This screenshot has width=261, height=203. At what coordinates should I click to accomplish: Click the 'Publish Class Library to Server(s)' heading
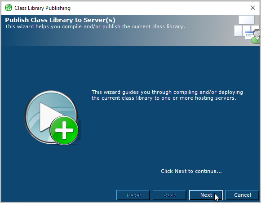60,20
